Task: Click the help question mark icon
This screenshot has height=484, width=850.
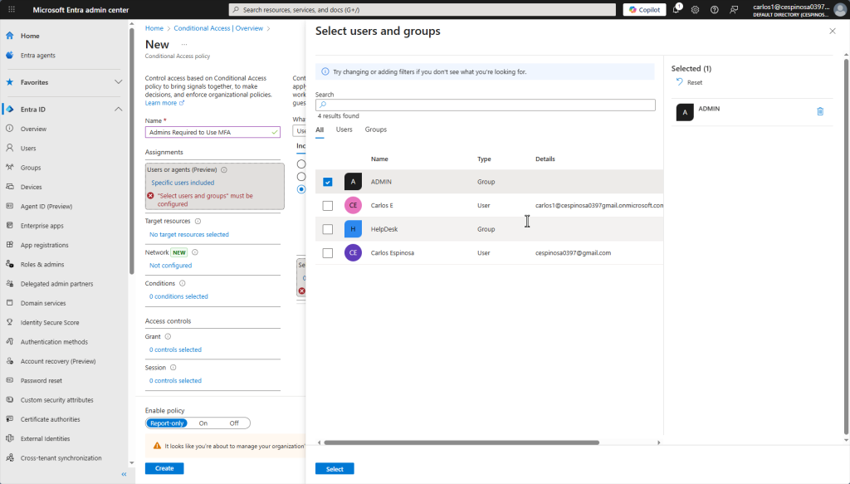Action: (x=715, y=9)
